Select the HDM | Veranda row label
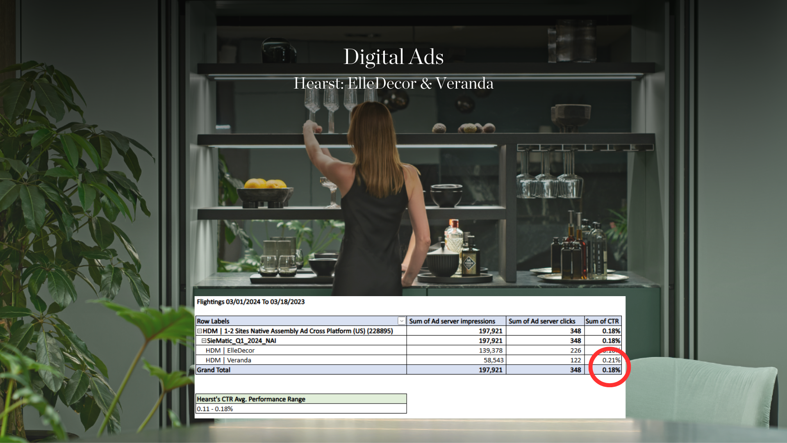Screen dimensions: 787x443 pos(228,361)
